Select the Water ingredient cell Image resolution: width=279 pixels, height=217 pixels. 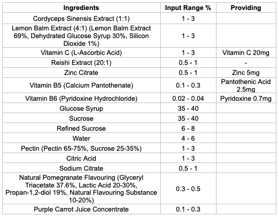pos(81,138)
